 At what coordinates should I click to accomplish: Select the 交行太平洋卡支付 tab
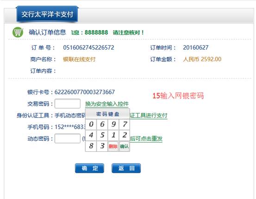[x=47, y=14]
